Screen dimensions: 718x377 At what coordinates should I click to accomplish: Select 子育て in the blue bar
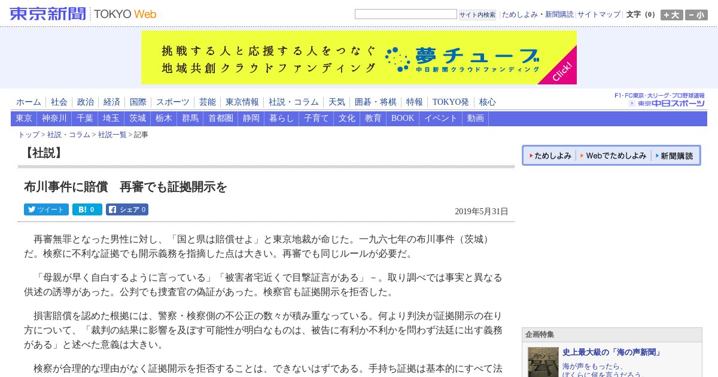coord(317,118)
